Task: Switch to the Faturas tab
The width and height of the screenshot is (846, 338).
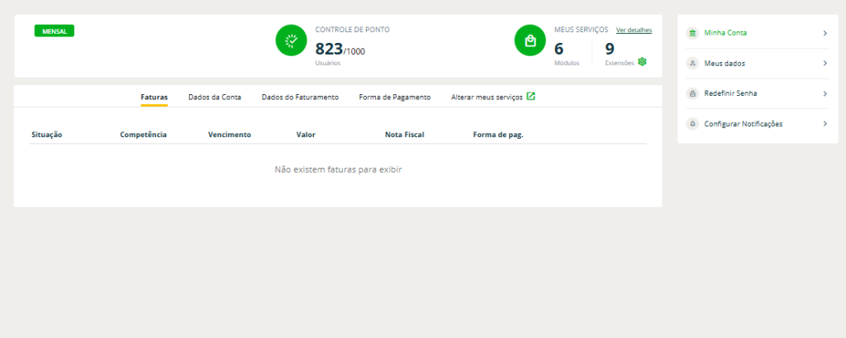Action: (154, 97)
